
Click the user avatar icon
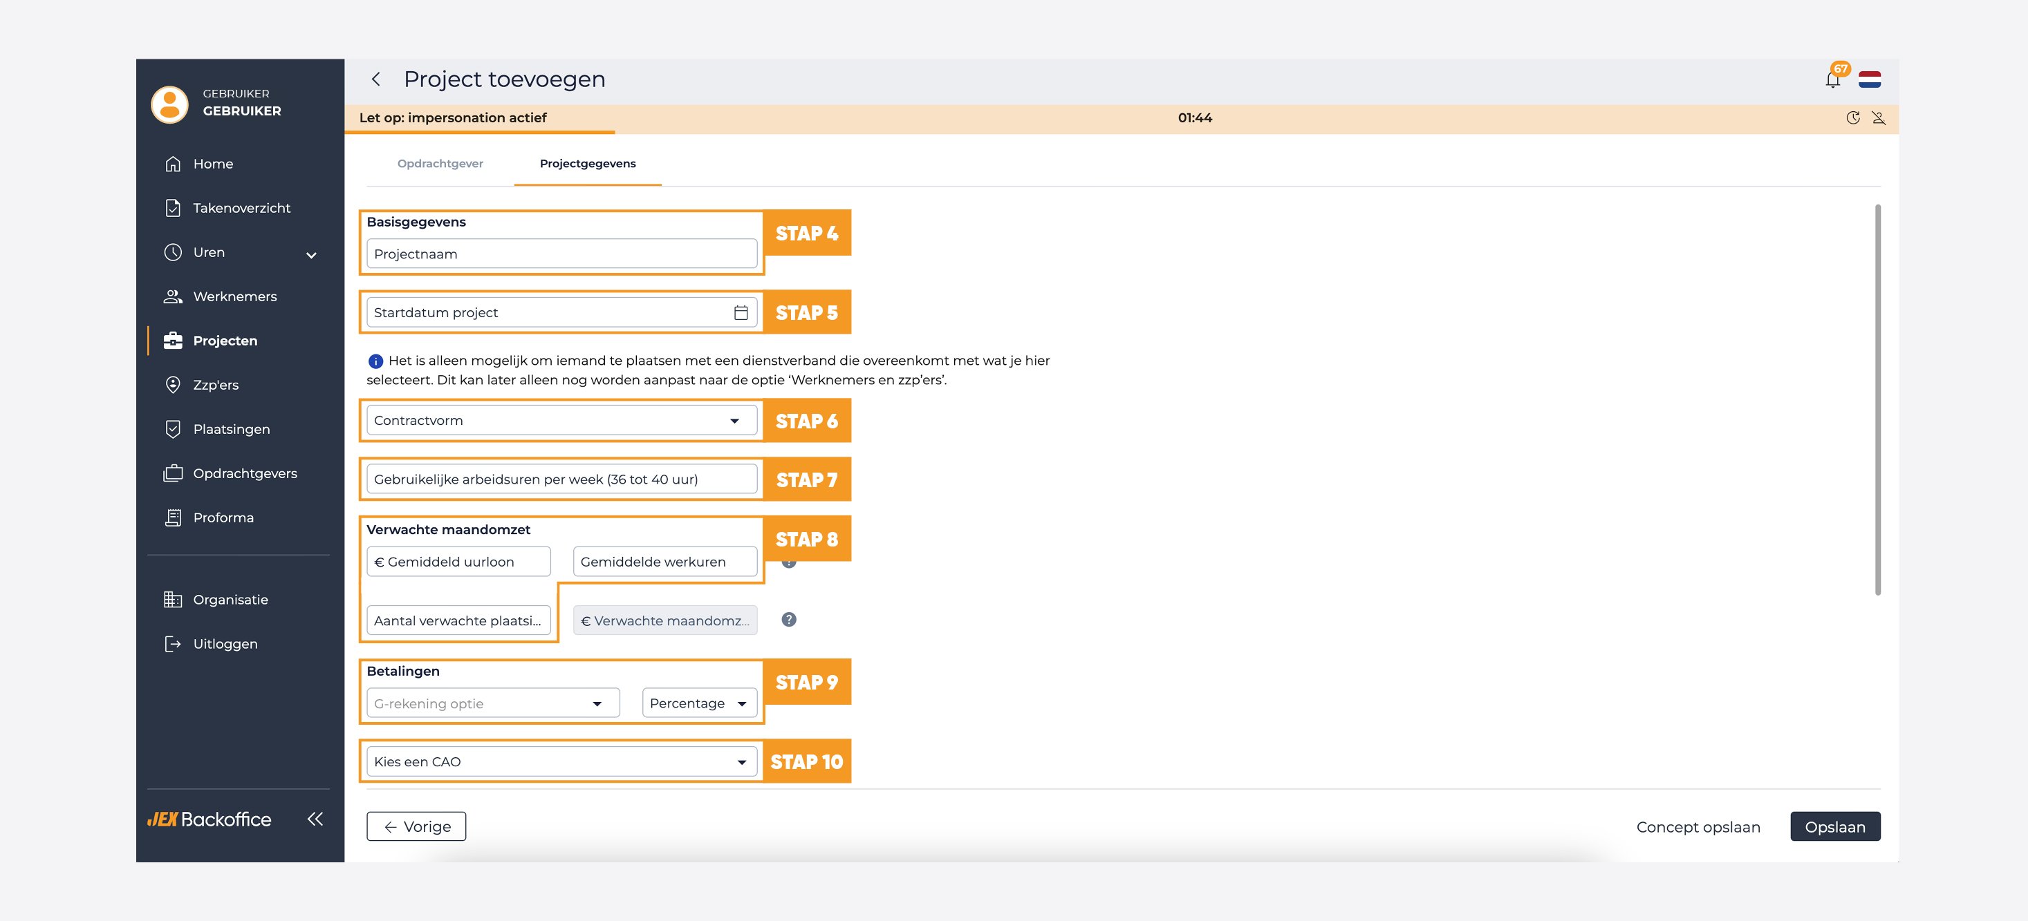[169, 104]
